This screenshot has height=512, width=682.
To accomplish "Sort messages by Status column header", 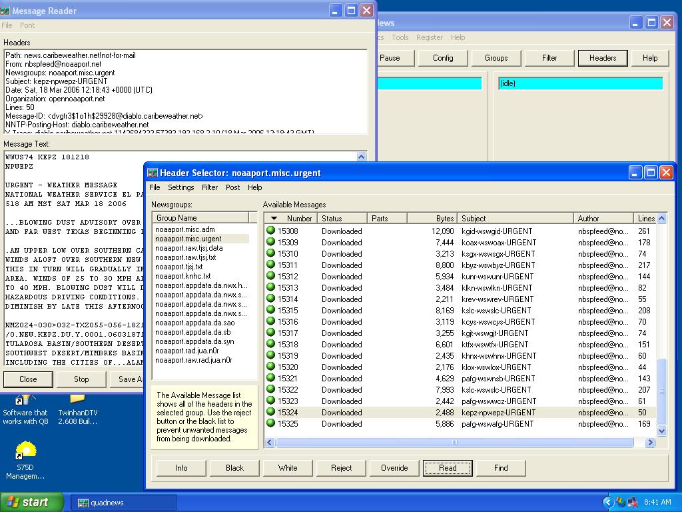I will (342, 218).
